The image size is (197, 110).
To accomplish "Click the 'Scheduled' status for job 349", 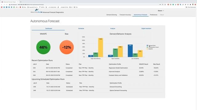I will [69, 87].
